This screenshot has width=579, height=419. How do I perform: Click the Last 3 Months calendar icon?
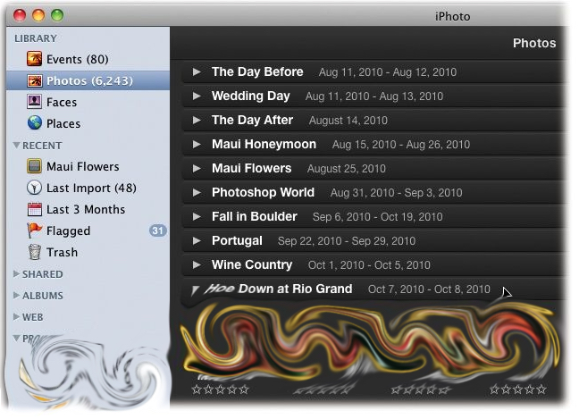point(34,209)
